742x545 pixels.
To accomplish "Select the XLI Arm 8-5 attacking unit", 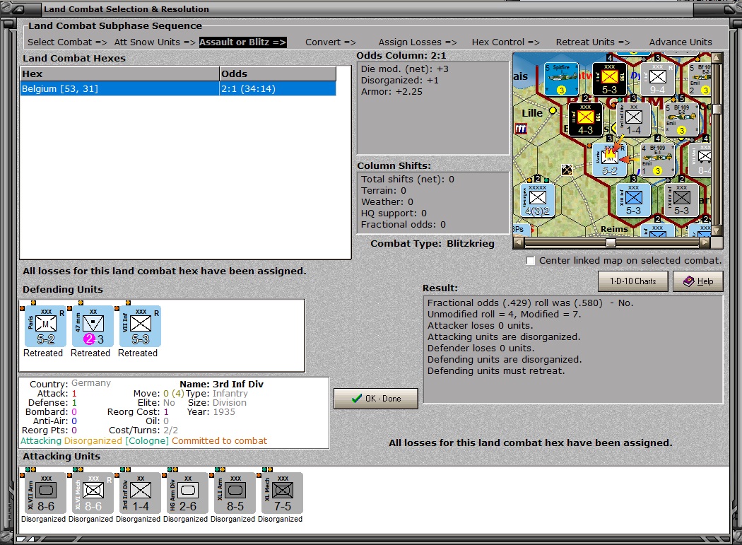I will (x=235, y=493).
